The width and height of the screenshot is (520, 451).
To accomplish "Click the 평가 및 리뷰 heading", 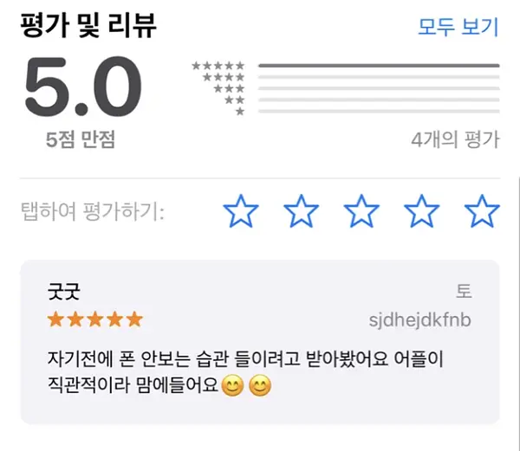I will [88, 25].
